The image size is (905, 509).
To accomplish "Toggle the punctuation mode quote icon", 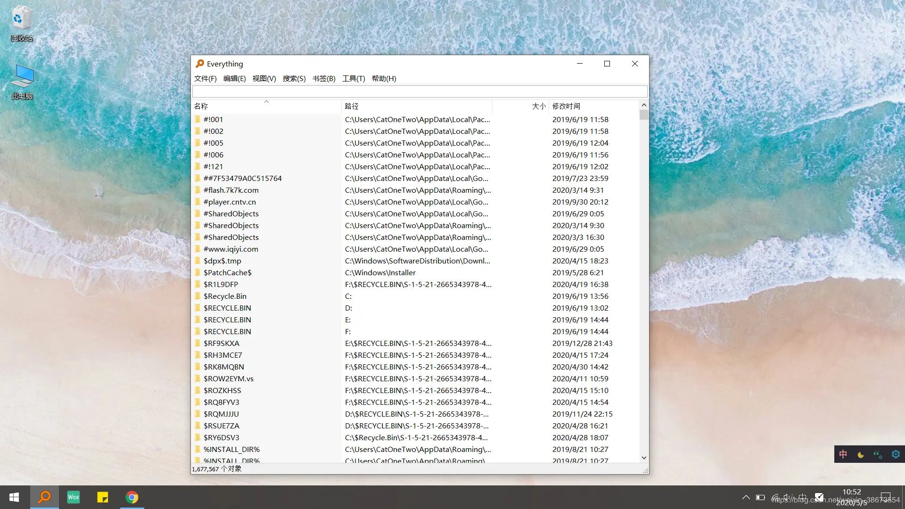I will click(x=878, y=454).
